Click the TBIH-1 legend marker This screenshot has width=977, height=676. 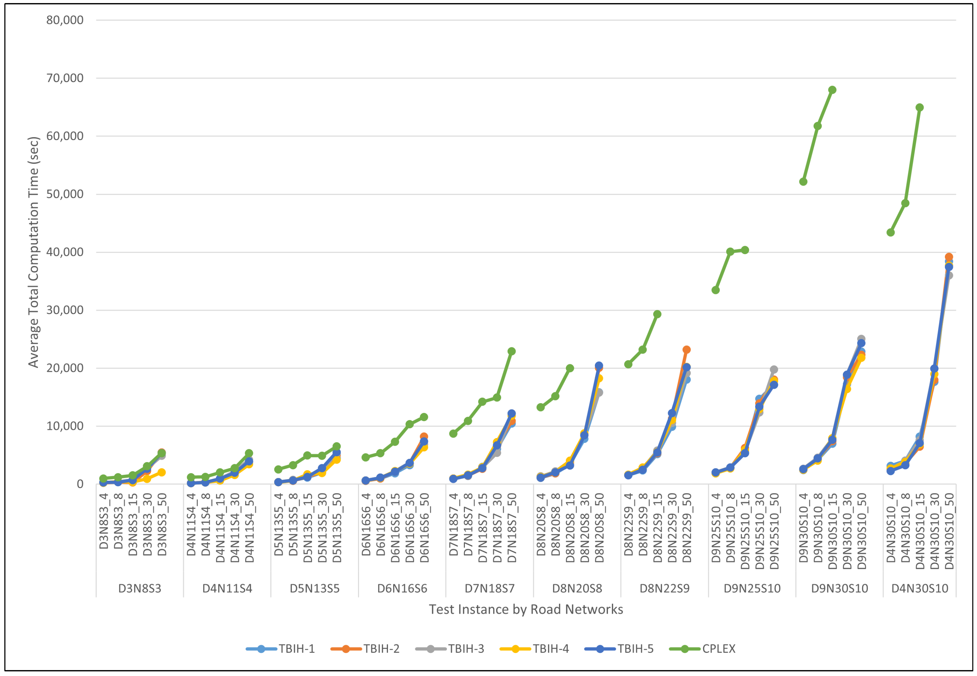261,649
